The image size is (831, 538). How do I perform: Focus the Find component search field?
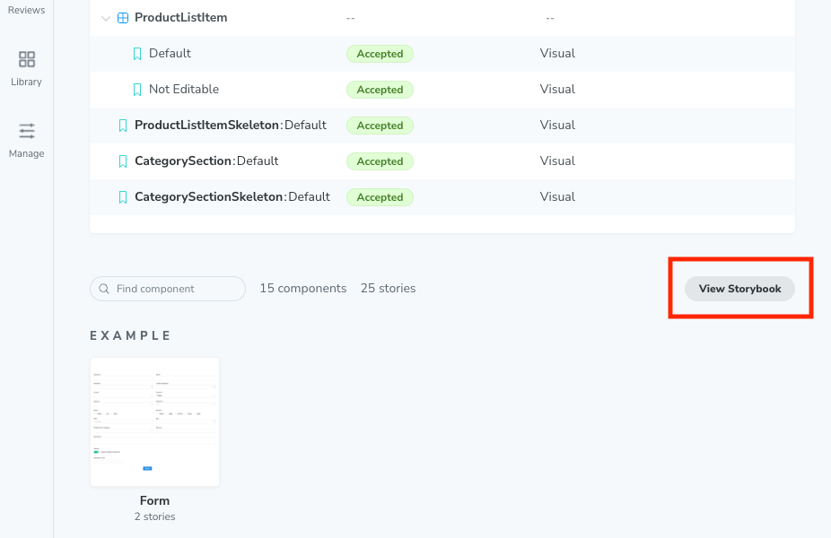176,289
